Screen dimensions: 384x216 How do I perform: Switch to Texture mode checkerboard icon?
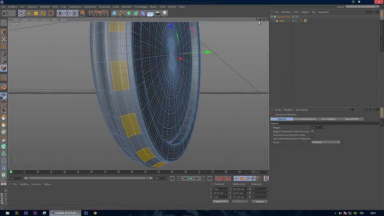point(4,39)
